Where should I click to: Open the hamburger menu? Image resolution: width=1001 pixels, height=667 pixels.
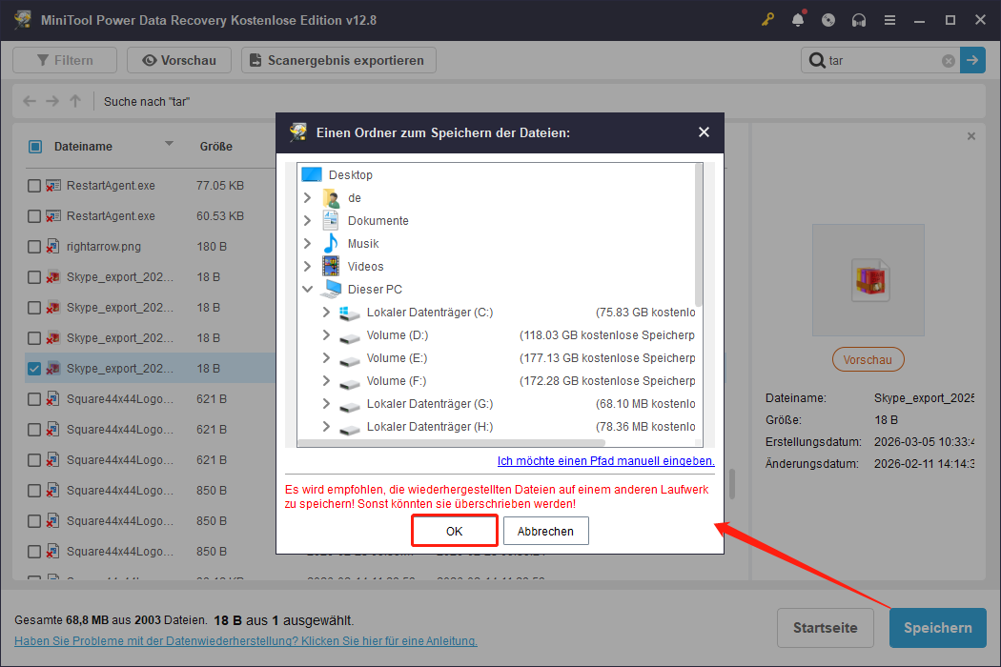coord(889,20)
